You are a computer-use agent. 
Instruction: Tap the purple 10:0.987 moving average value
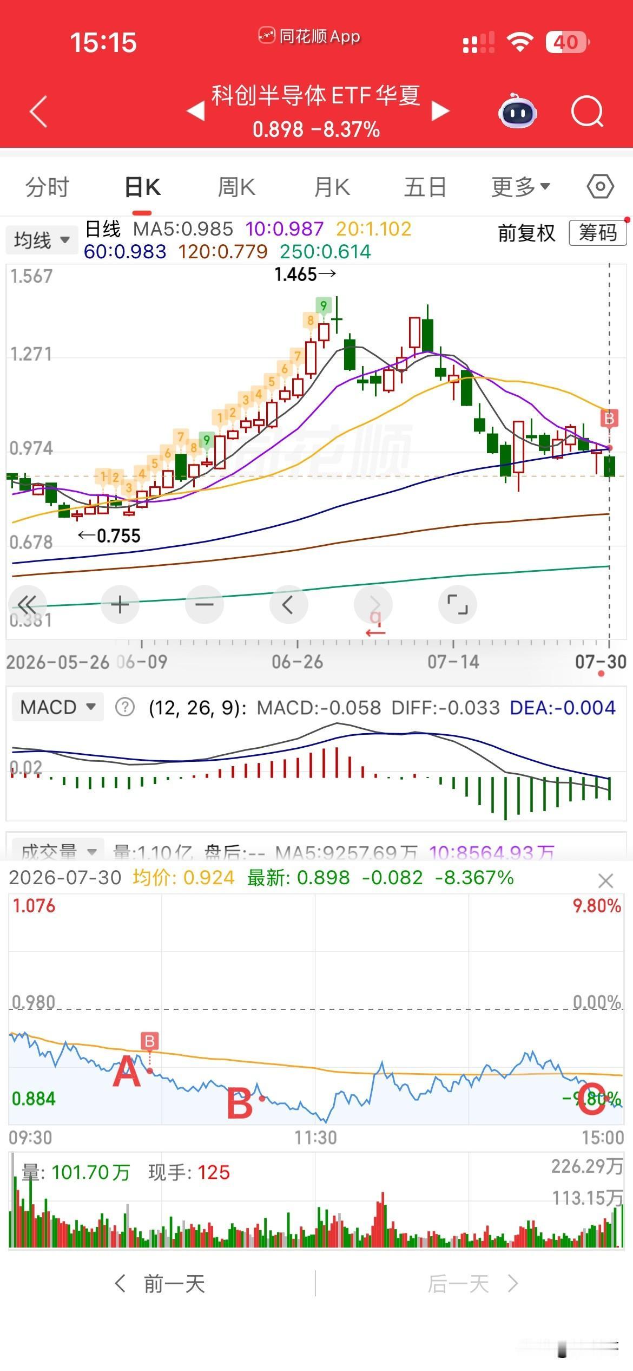click(285, 229)
